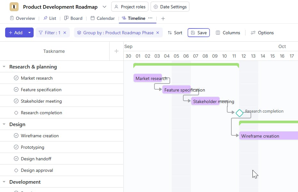This screenshot has height=192, width=298.
Task: Click the Save button
Action: pos(199,33)
